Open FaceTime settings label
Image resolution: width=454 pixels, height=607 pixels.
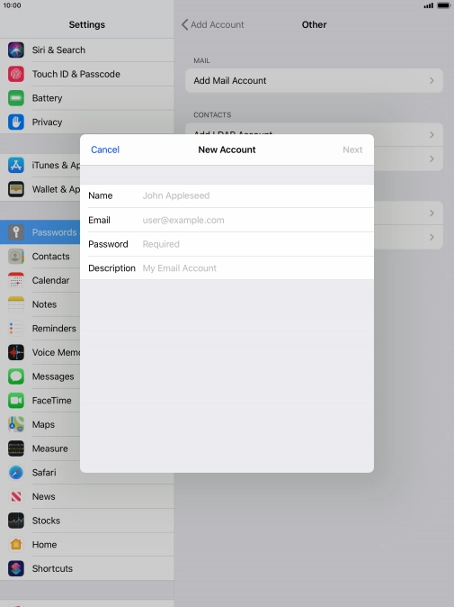[52, 400]
